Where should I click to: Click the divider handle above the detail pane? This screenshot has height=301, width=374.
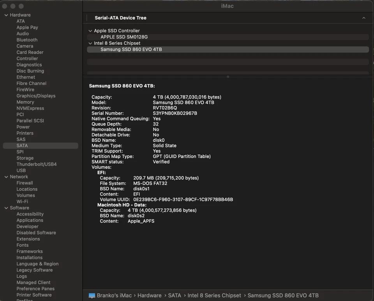228,77
